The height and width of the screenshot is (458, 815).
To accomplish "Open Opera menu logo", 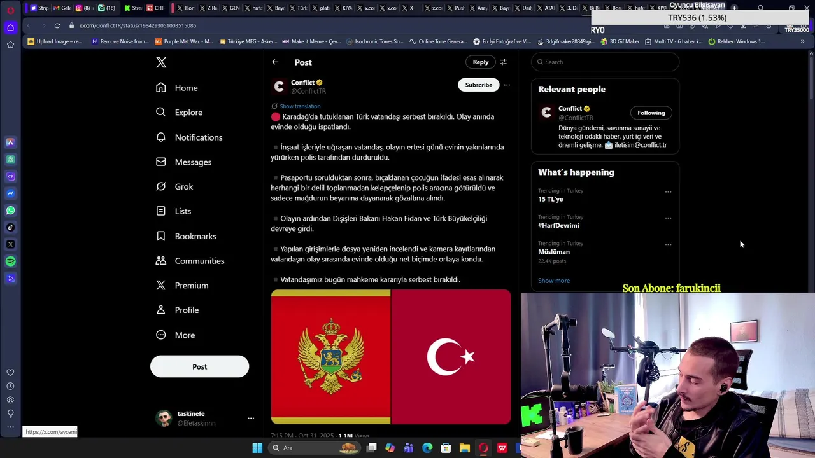I will pos(10,10).
